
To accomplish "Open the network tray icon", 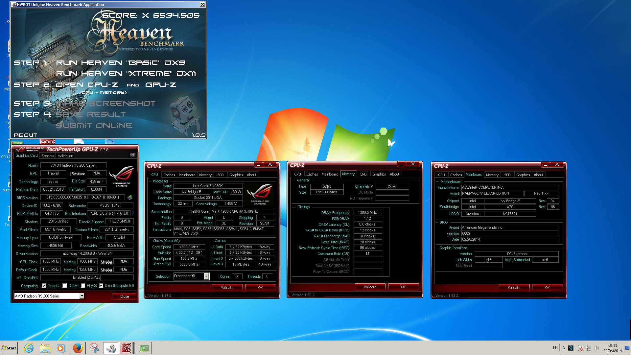I will coord(588,348).
